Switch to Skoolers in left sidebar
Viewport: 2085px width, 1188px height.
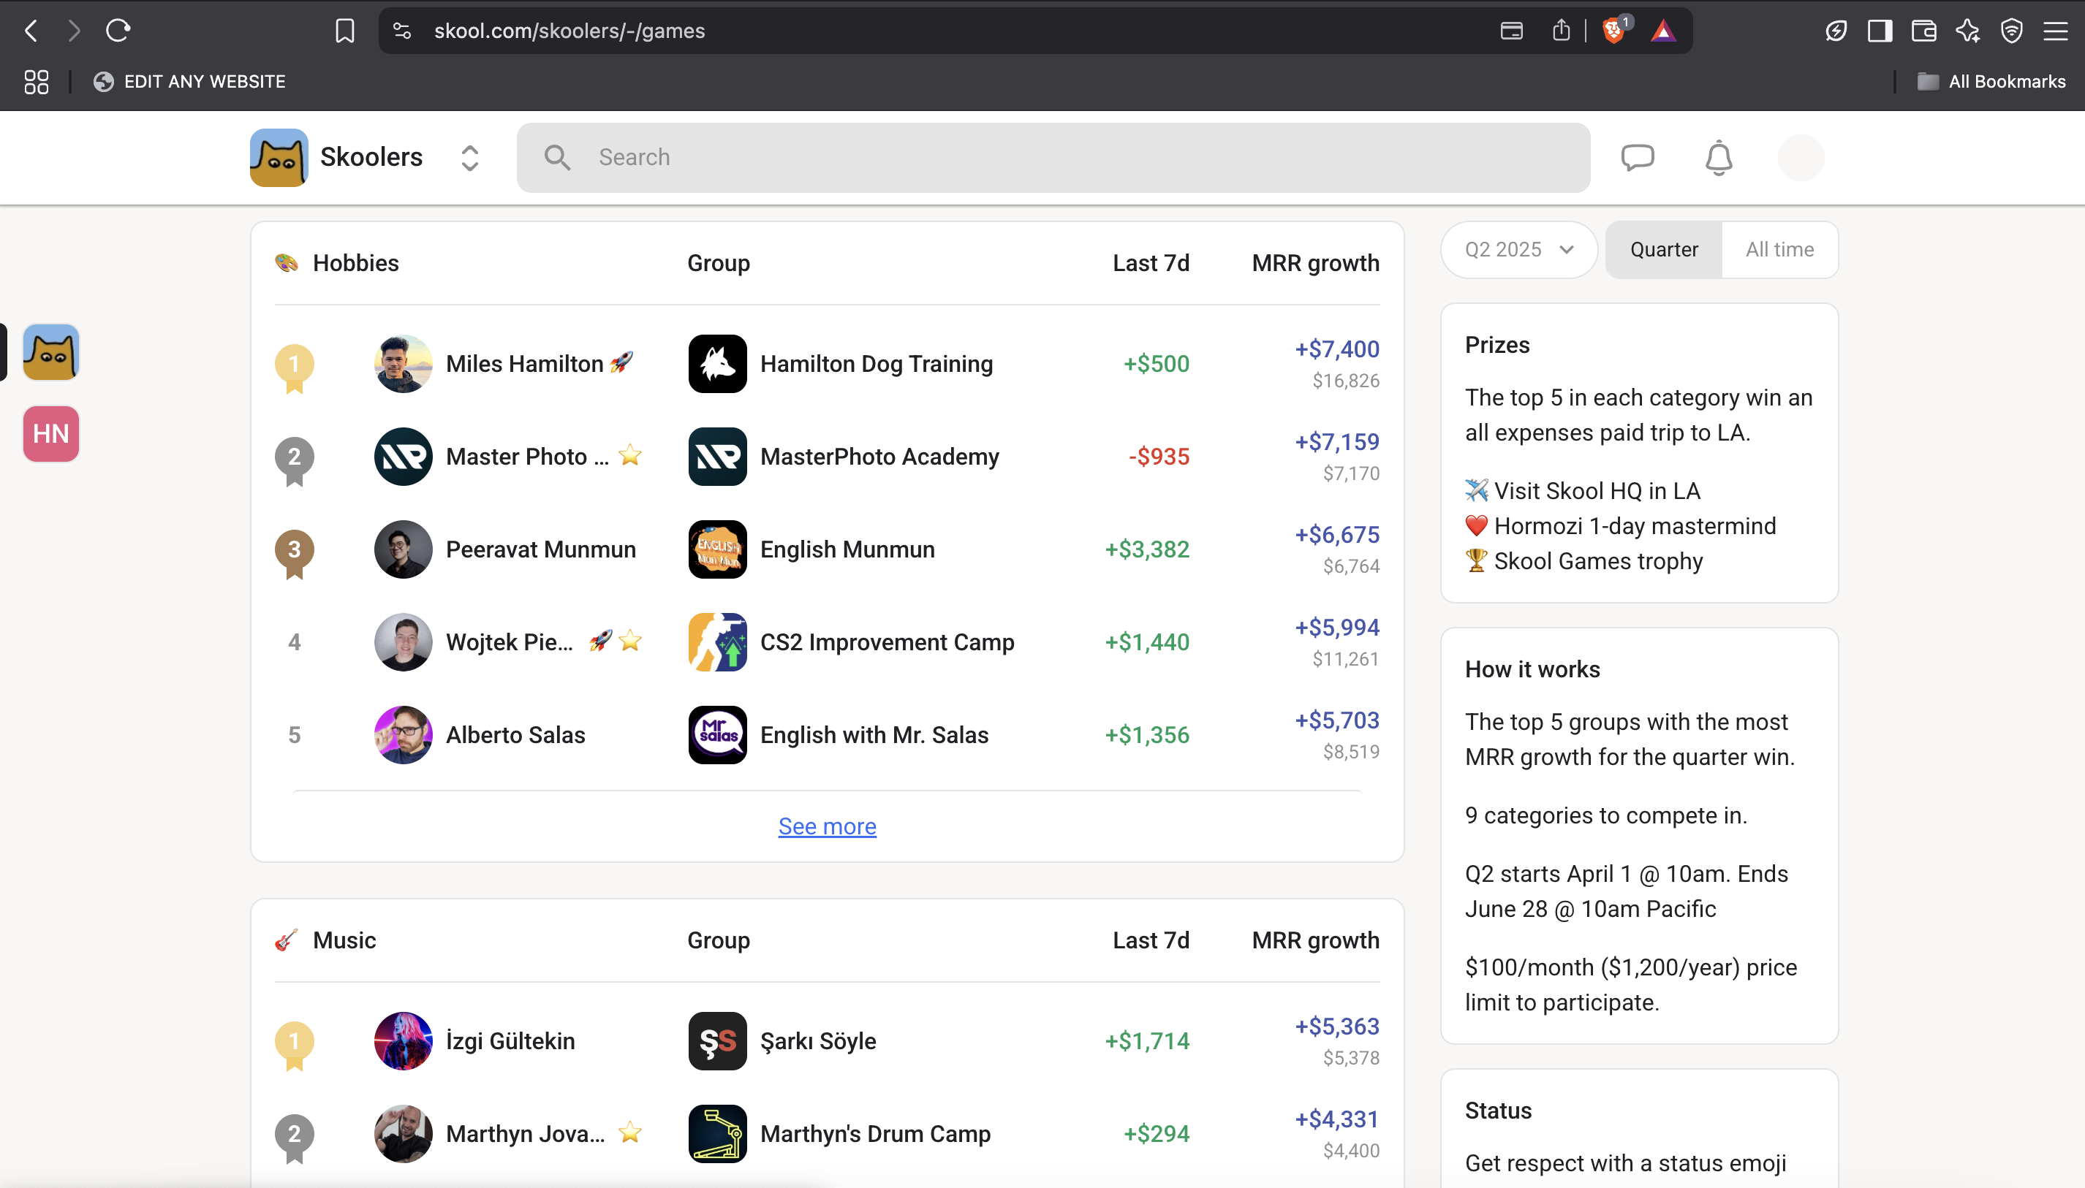pos(50,352)
